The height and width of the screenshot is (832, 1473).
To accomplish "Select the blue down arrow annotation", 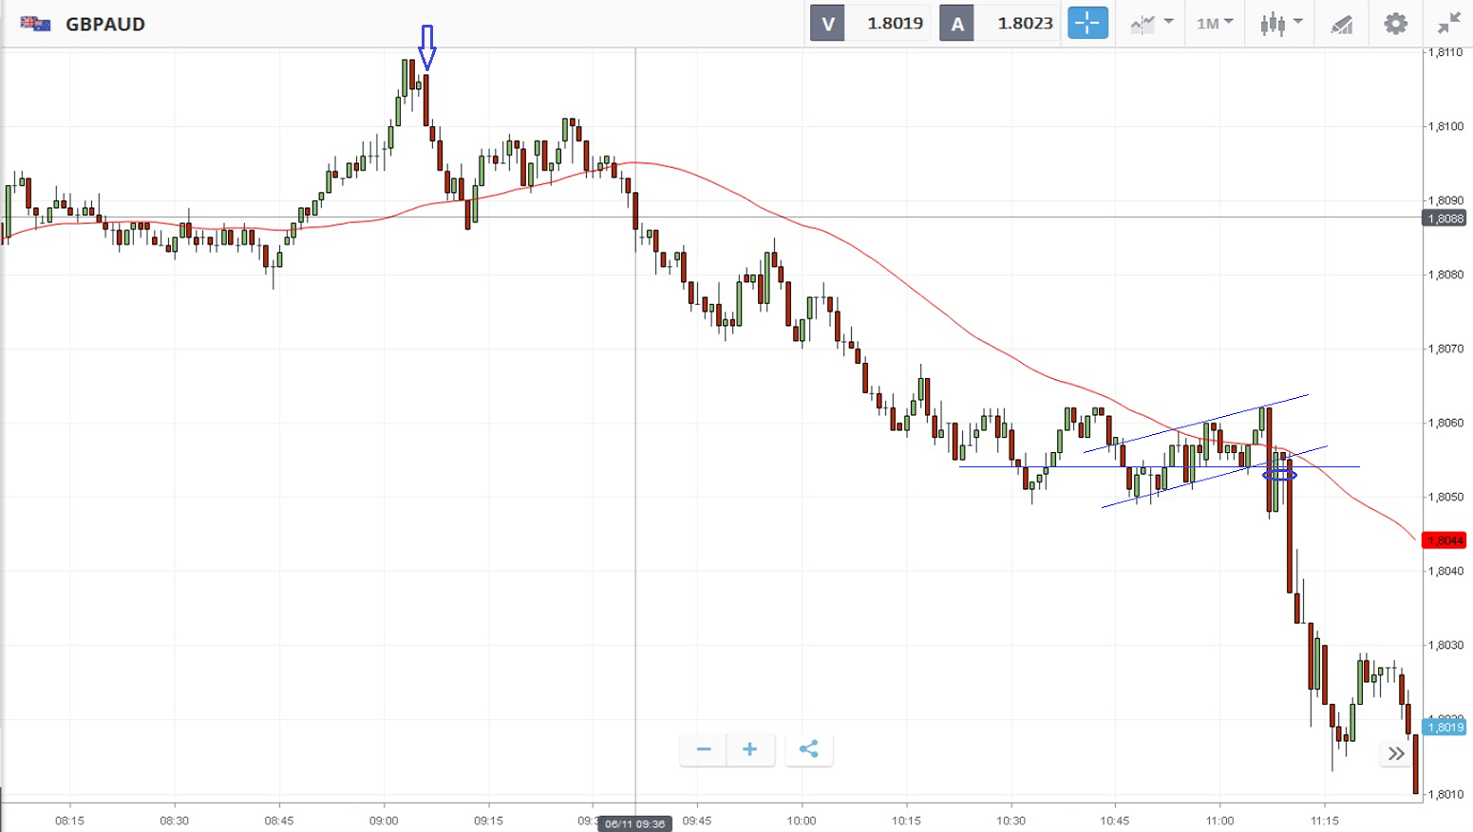I will click(x=427, y=47).
